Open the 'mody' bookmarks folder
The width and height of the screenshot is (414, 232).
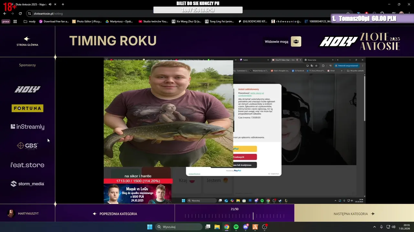click(x=29, y=22)
